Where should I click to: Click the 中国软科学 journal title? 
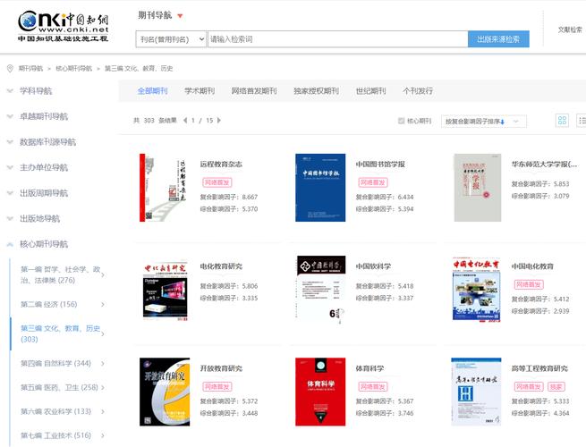tap(373, 266)
